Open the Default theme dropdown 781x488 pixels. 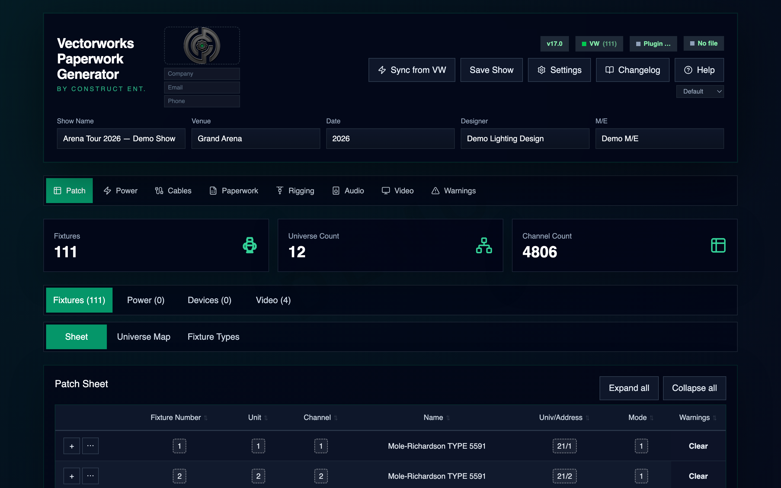click(700, 91)
